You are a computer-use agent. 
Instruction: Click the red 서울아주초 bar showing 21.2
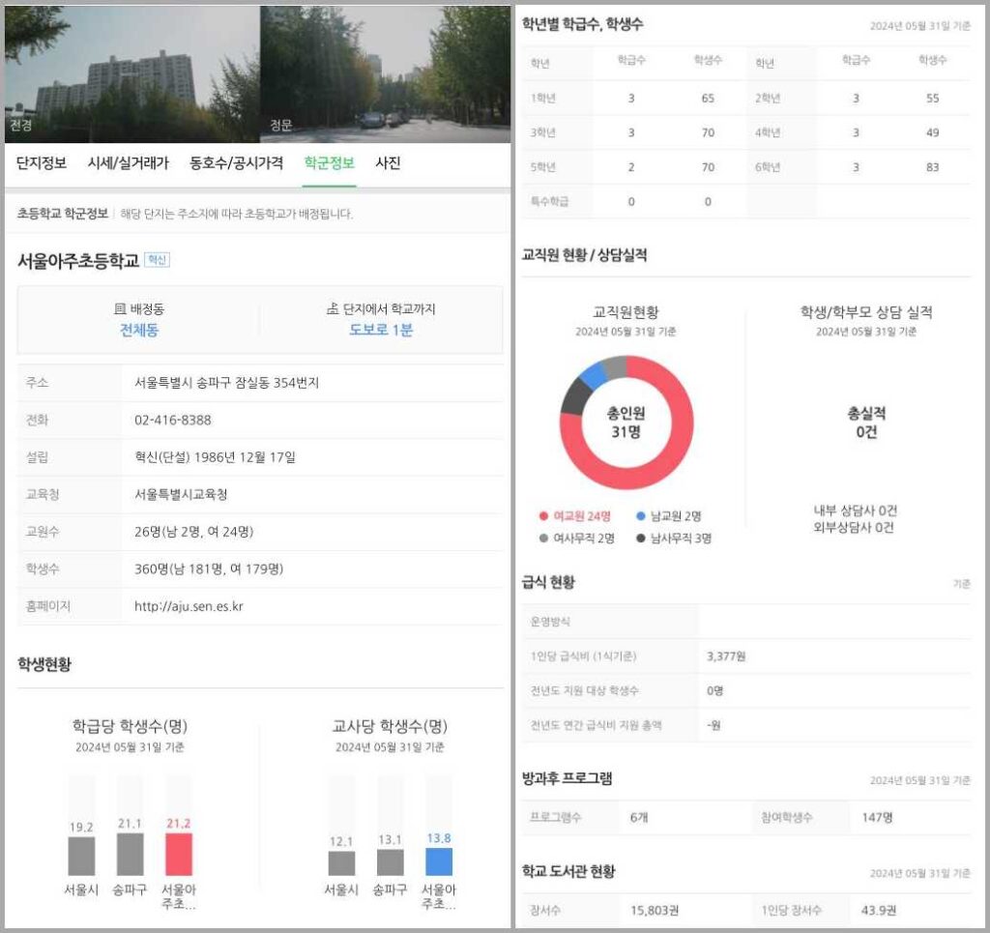tap(179, 854)
